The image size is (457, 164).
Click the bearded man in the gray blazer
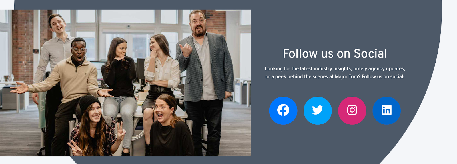pos(205,80)
